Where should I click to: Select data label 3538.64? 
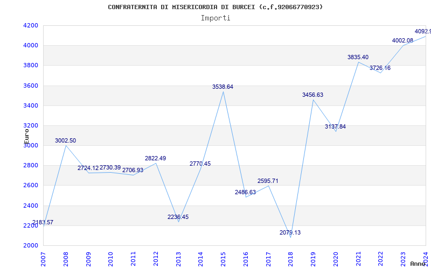tap(223, 87)
